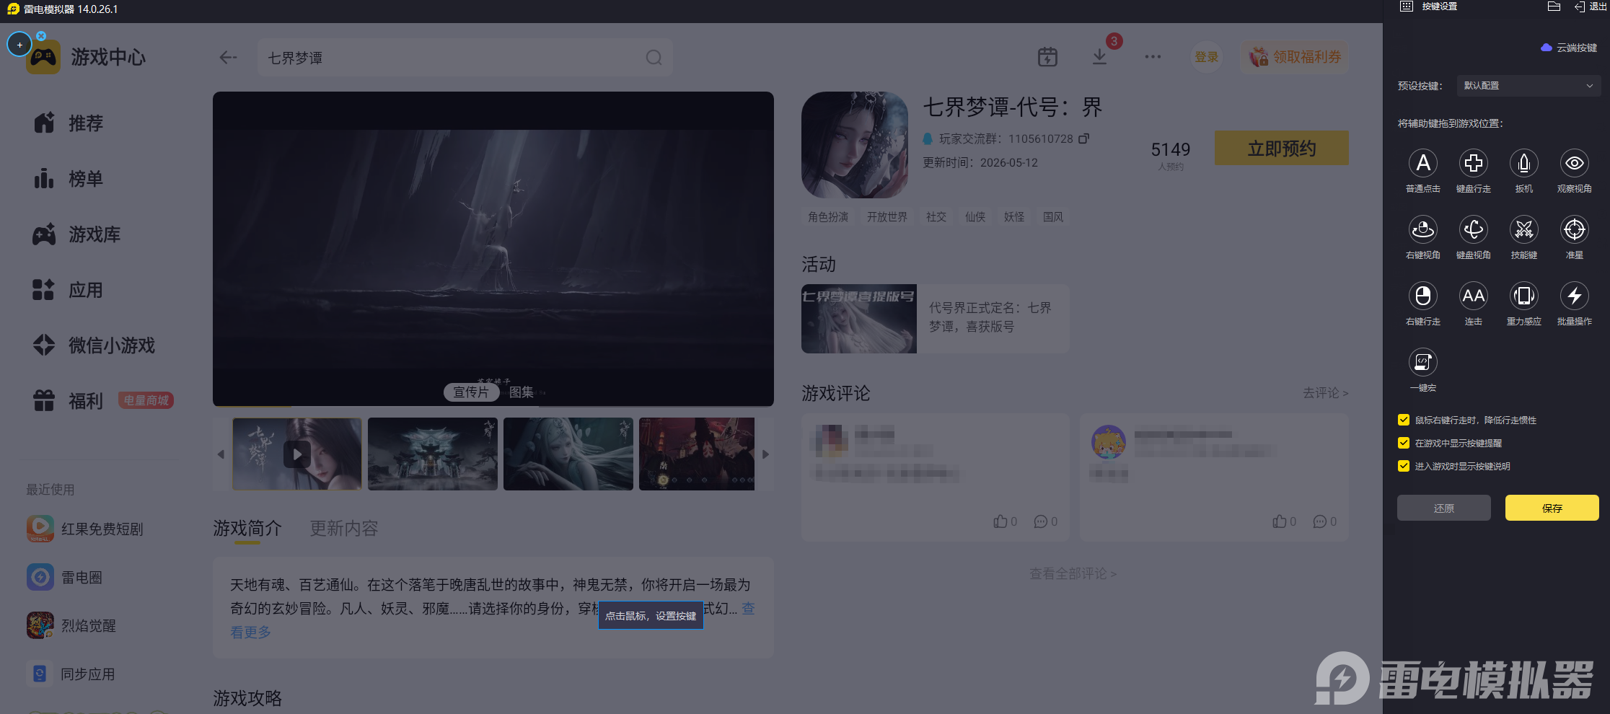Select the 技能键 crossed swords icon
The height and width of the screenshot is (714, 1610).
click(1523, 229)
